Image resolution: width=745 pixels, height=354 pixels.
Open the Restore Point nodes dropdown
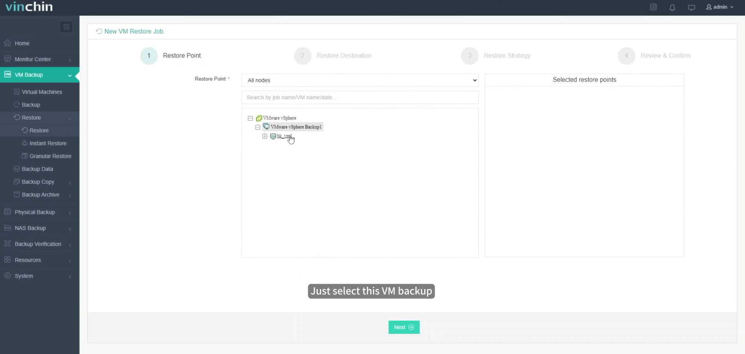(360, 80)
